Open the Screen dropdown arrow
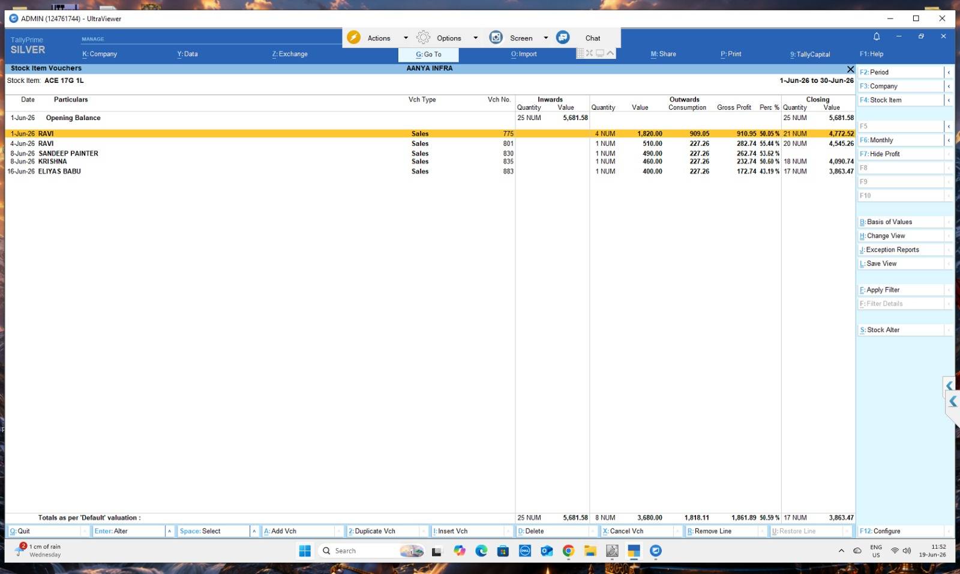This screenshot has width=960, height=574. click(546, 38)
